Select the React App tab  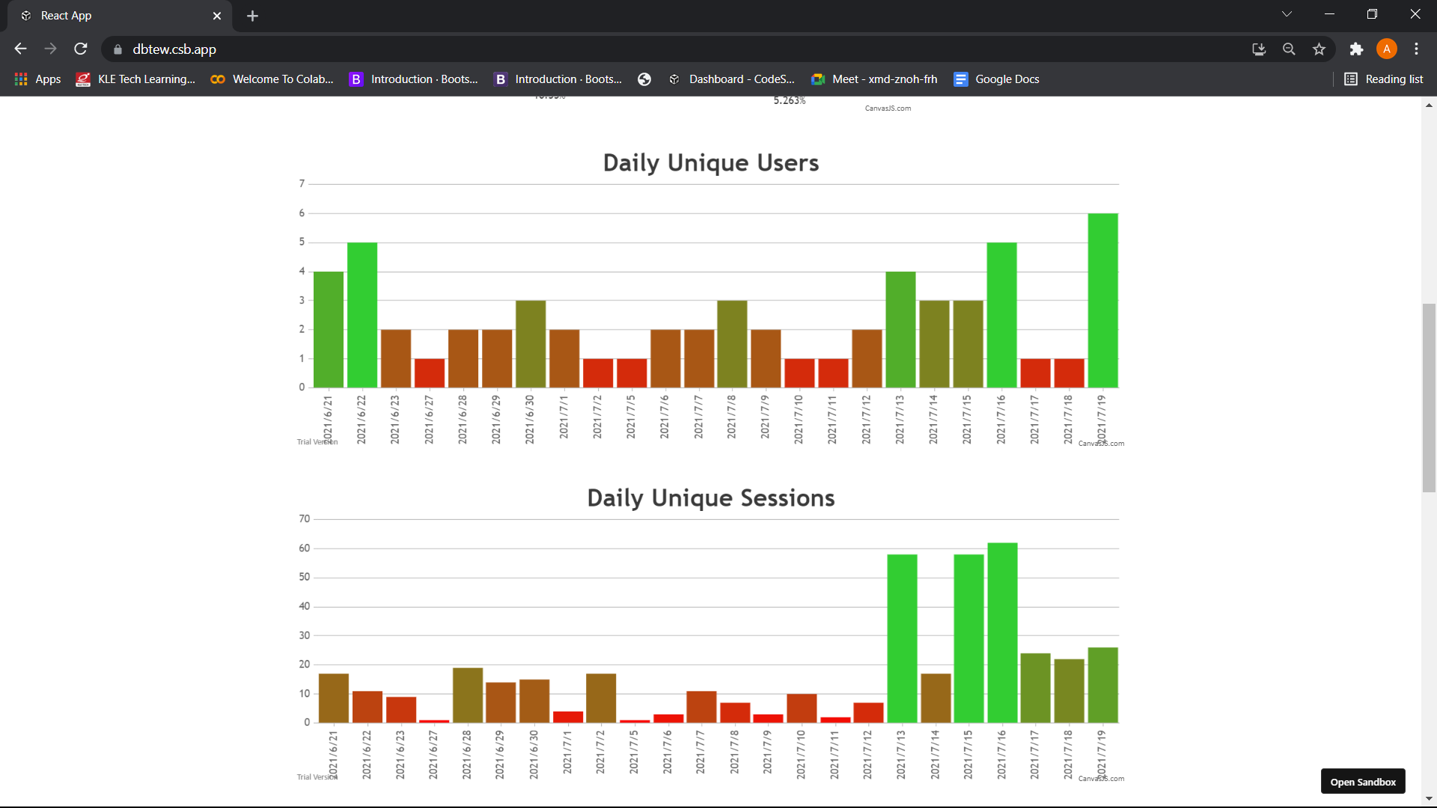tap(120, 16)
